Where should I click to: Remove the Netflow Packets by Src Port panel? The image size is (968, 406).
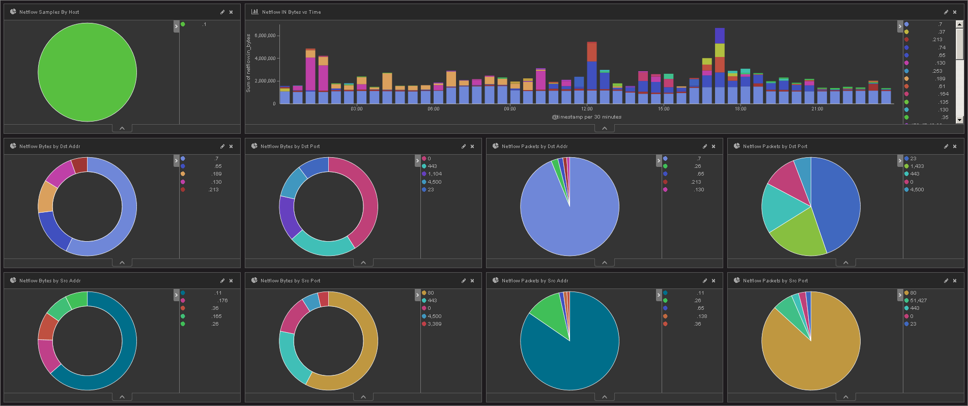click(x=955, y=281)
